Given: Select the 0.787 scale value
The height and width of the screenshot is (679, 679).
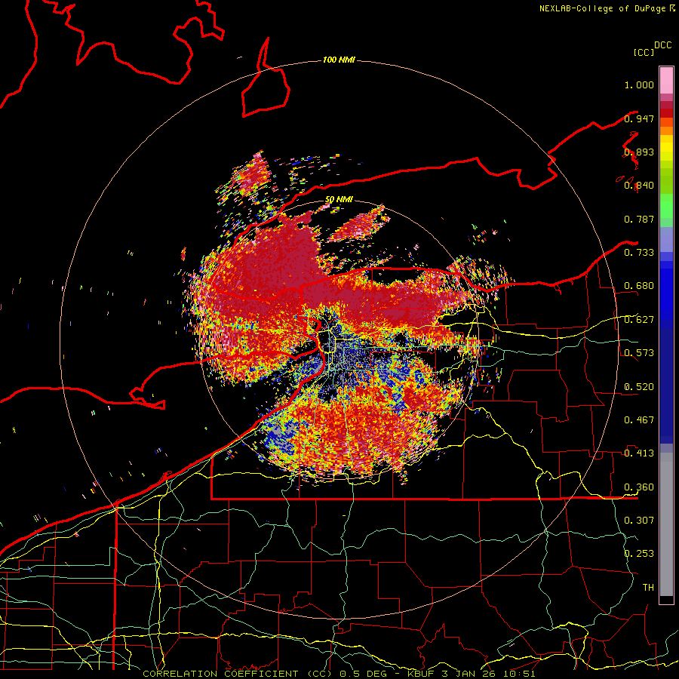Looking at the screenshot, I should pyautogui.click(x=639, y=219).
